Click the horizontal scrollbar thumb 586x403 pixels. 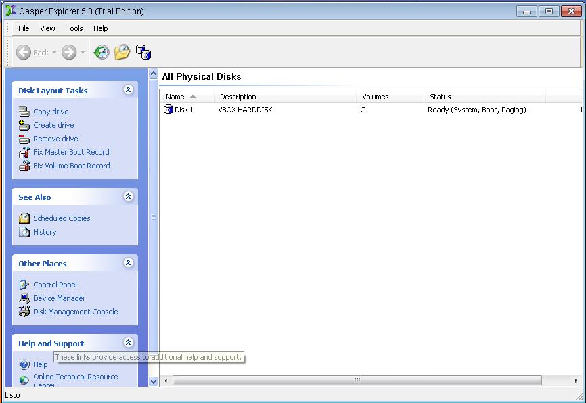coord(357,381)
